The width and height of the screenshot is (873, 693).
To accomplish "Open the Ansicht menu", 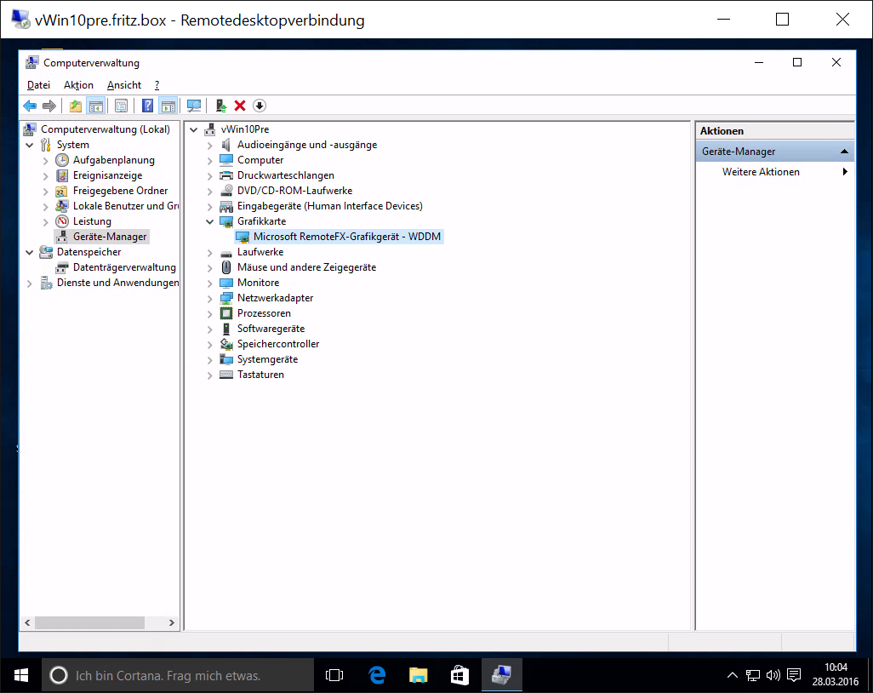I will 124,85.
